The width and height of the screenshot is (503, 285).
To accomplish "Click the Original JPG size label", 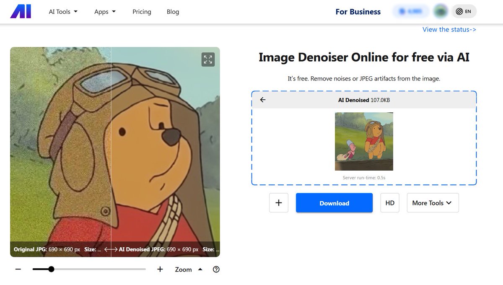I will click(x=57, y=249).
